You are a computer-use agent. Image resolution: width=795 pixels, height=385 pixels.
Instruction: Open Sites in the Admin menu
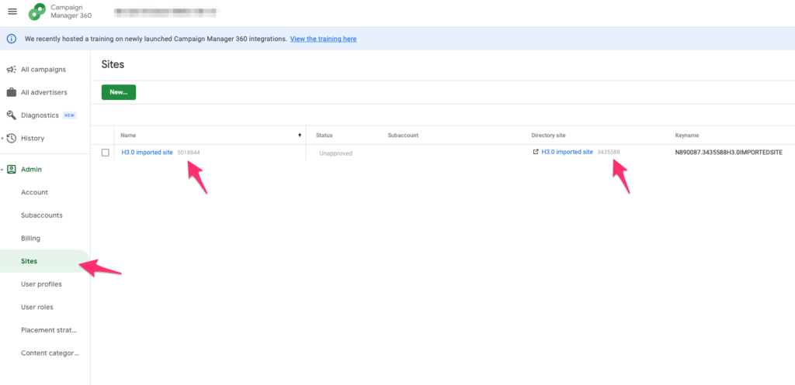coord(29,261)
